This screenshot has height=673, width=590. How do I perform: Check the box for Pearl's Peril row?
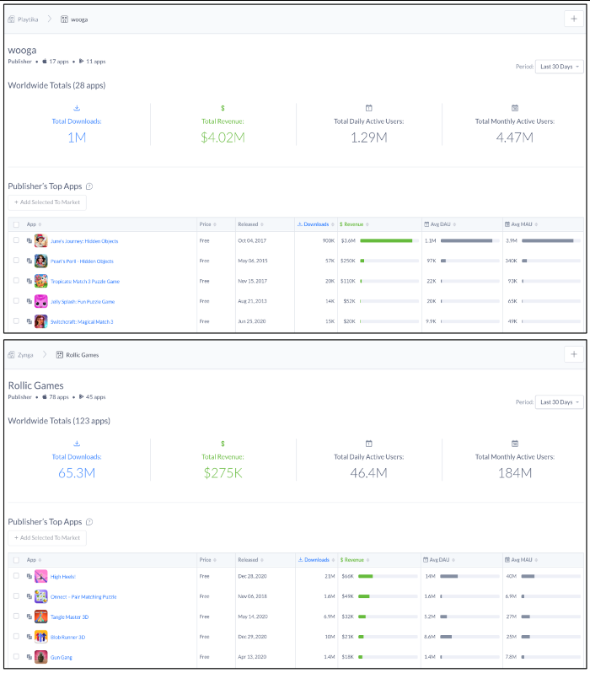(x=16, y=261)
